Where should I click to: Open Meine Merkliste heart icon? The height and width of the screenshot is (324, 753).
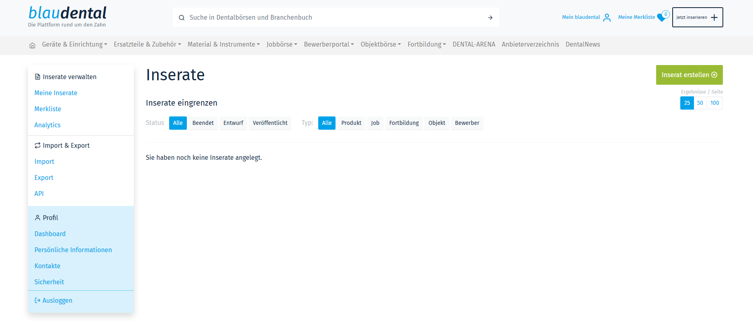point(661,18)
